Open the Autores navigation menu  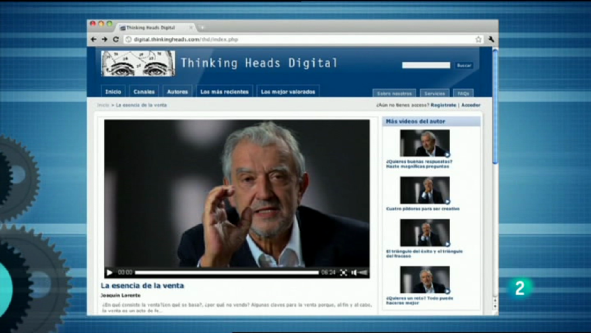click(178, 91)
